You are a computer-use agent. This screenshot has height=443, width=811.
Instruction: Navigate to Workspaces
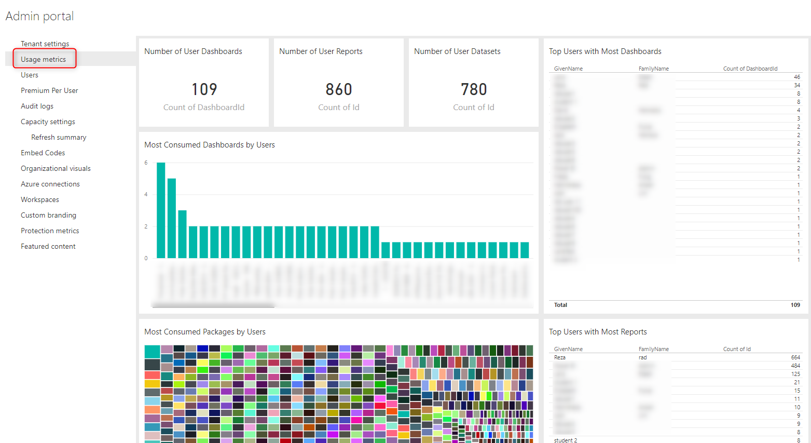point(40,199)
